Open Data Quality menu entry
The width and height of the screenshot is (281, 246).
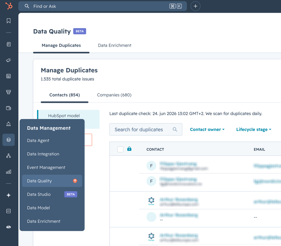click(52, 181)
